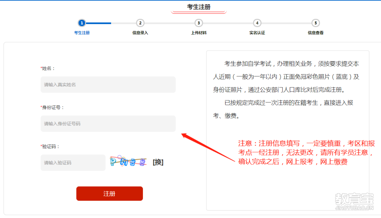Select step 5 circle 信息查看
This screenshot has width=381, height=218.
pos(316,23)
